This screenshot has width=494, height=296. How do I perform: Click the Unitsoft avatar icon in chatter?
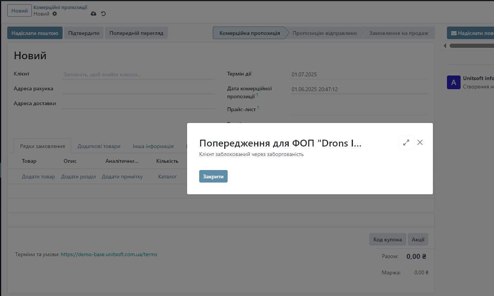pos(453,82)
